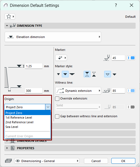
Task: Click the ArchiCAD logo in the title bar
Action: click(5, 5)
